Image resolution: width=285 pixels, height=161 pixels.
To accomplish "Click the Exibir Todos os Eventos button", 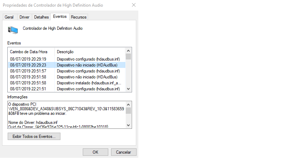I will 34,136.
